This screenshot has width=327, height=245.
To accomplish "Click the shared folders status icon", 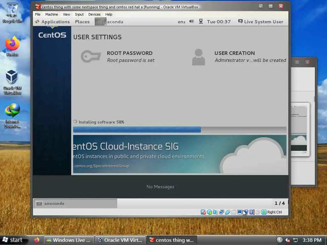I will pos(233,212).
